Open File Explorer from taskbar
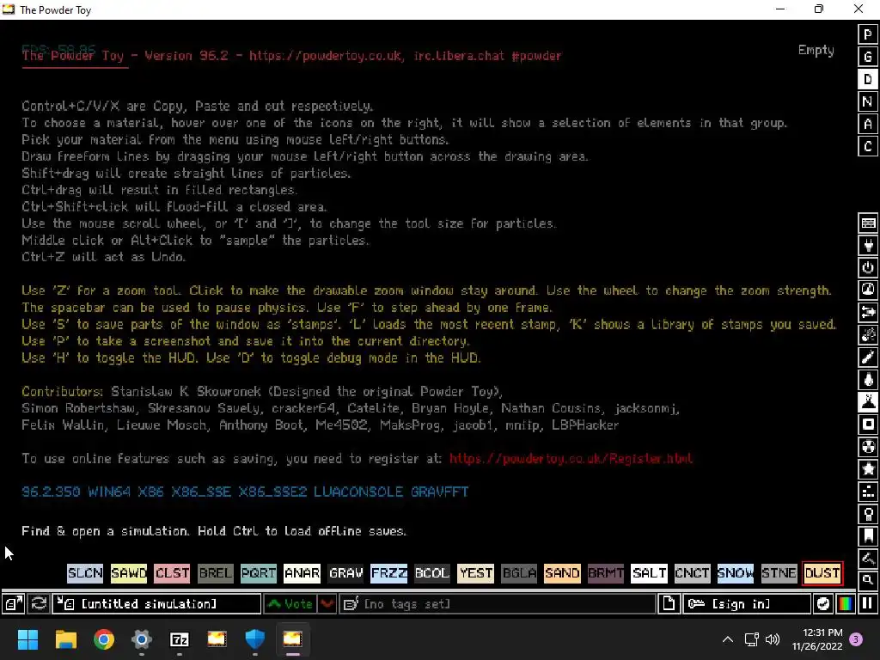880x660 pixels. coord(65,639)
